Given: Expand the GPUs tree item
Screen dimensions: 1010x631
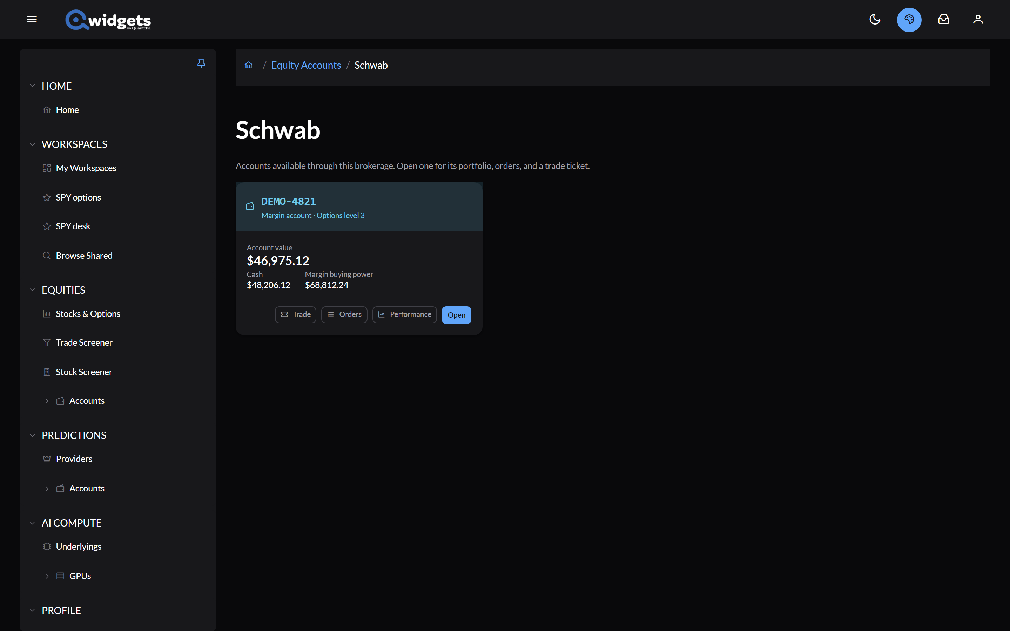Looking at the screenshot, I should 47,576.
